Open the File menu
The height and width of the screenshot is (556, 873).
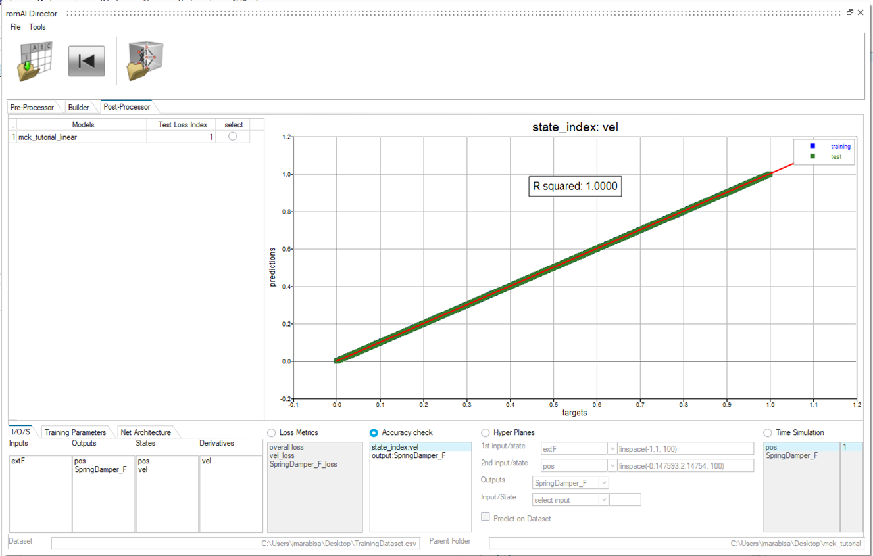click(15, 27)
